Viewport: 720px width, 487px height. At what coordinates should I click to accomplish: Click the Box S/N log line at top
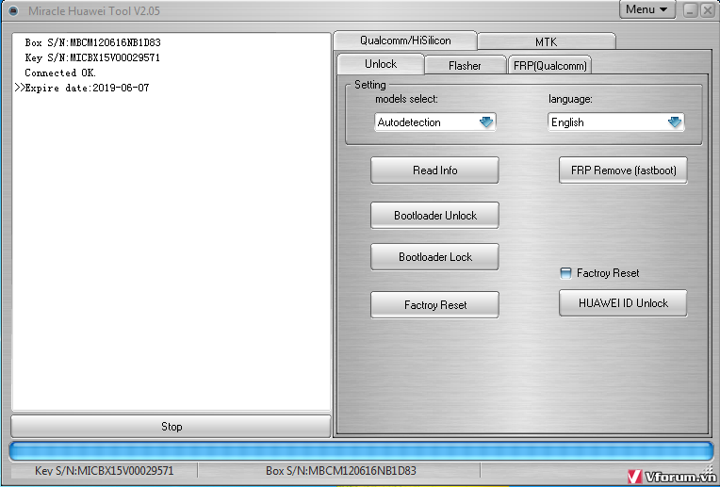point(92,42)
